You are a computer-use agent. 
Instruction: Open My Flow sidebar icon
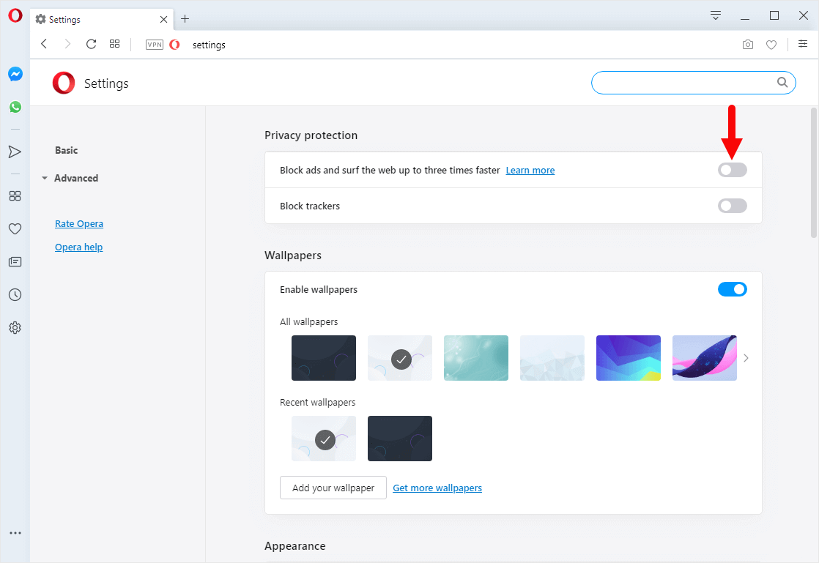point(15,152)
